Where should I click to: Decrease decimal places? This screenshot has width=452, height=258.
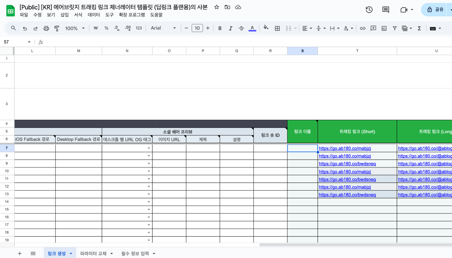(x=117, y=28)
